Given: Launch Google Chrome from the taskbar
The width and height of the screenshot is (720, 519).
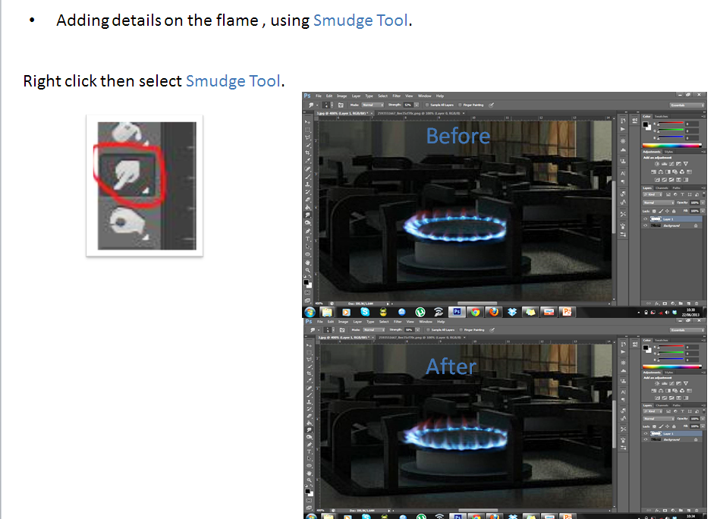Looking at the screenshot, I should pos(475,311).
